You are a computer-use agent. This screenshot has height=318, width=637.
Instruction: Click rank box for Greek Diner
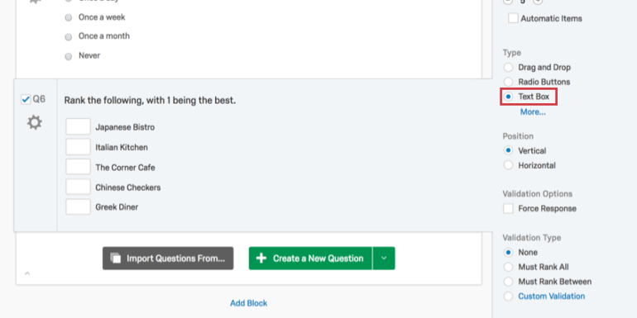coord(78,206)
